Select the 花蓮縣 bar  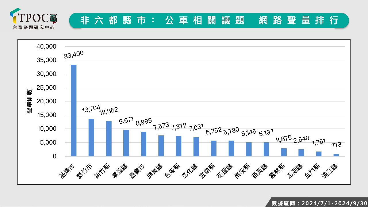point(231,149)
